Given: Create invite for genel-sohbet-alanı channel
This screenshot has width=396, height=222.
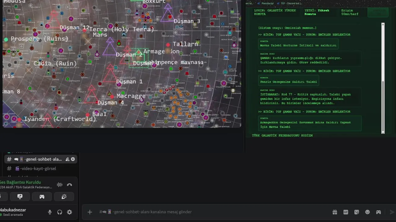Looking at the screenshot, I should (x=67, y=159).
